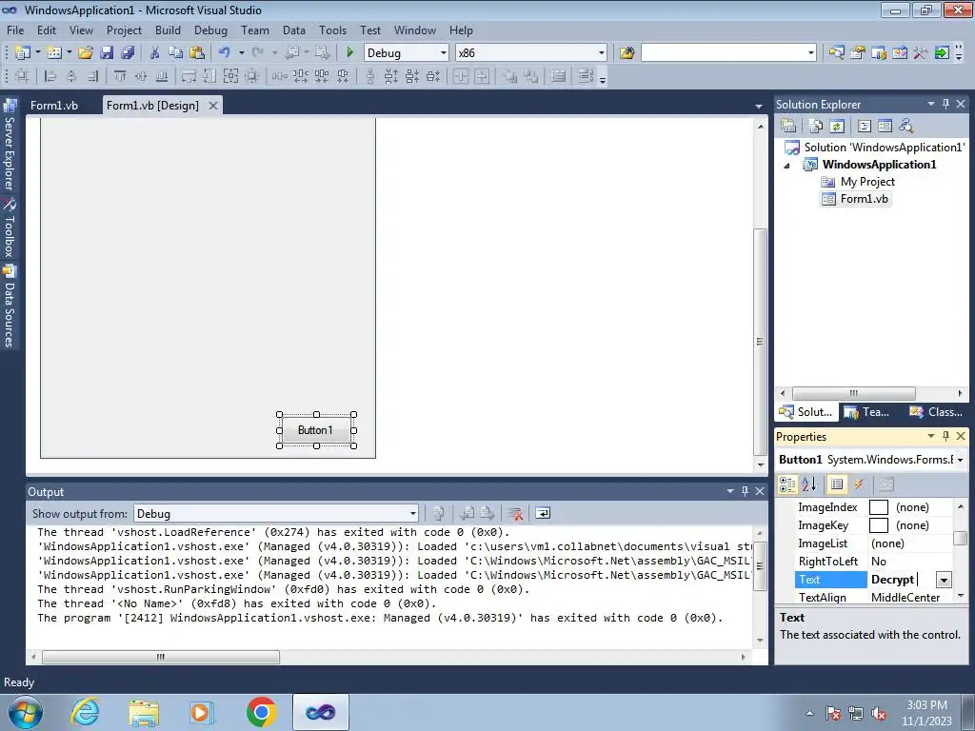Screen dimensions: 975x731
Task: Click the Add New Item toolbar icon
Action: point(54,53)
